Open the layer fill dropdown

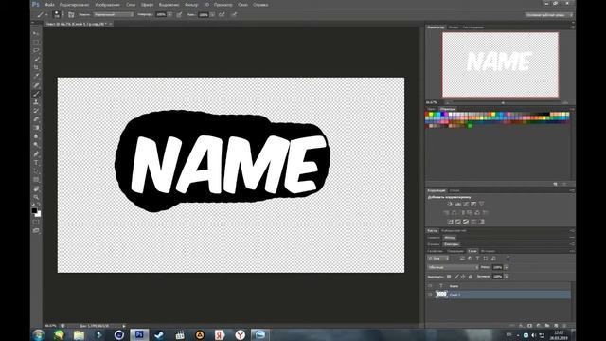pyautogui.click(x=507, y=277)
